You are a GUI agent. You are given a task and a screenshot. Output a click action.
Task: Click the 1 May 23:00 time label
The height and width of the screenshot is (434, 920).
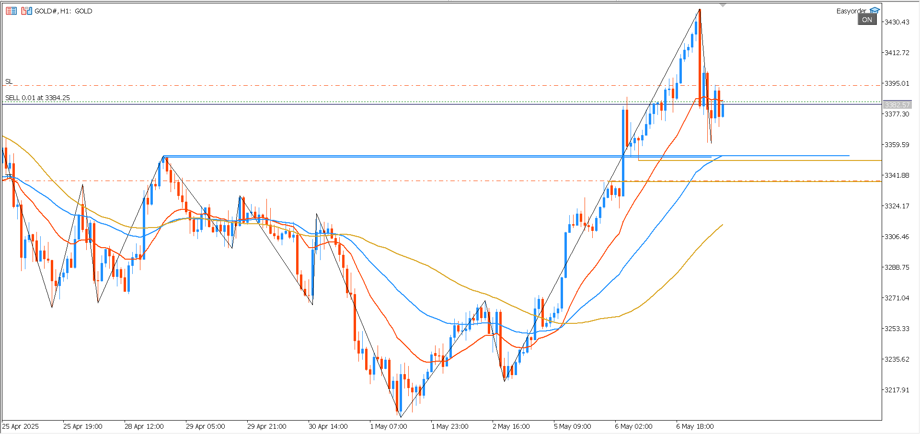450,426
